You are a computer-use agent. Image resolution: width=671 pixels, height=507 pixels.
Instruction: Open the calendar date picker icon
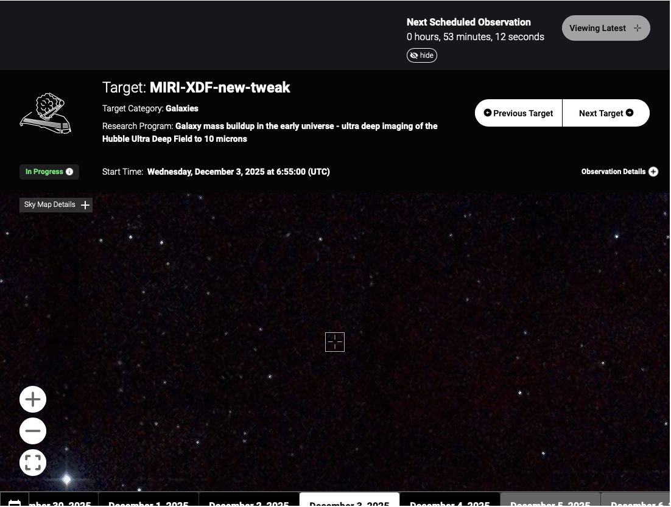point(15,502)
